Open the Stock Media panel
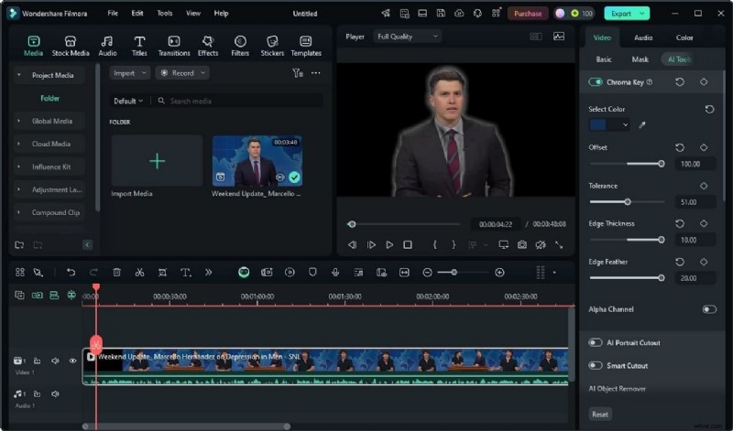733x431 pixels. 71,46
